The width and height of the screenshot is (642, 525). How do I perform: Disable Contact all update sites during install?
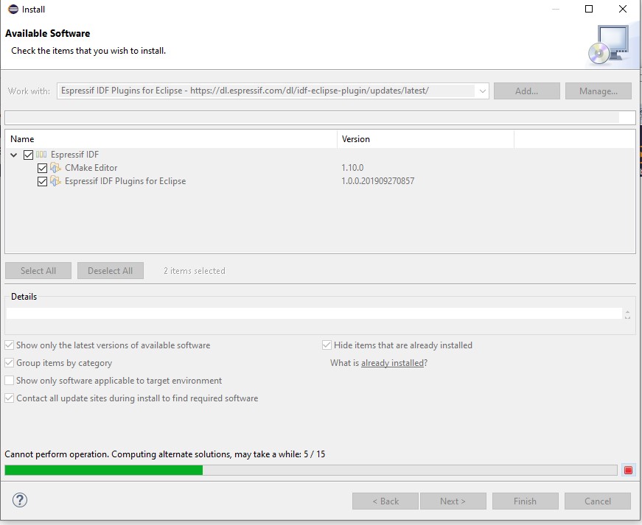(x=8, y=398)
